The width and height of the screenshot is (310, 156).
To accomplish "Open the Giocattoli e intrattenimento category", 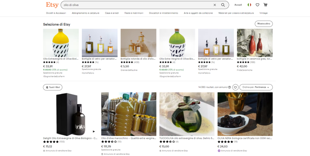I will point(163,13).
